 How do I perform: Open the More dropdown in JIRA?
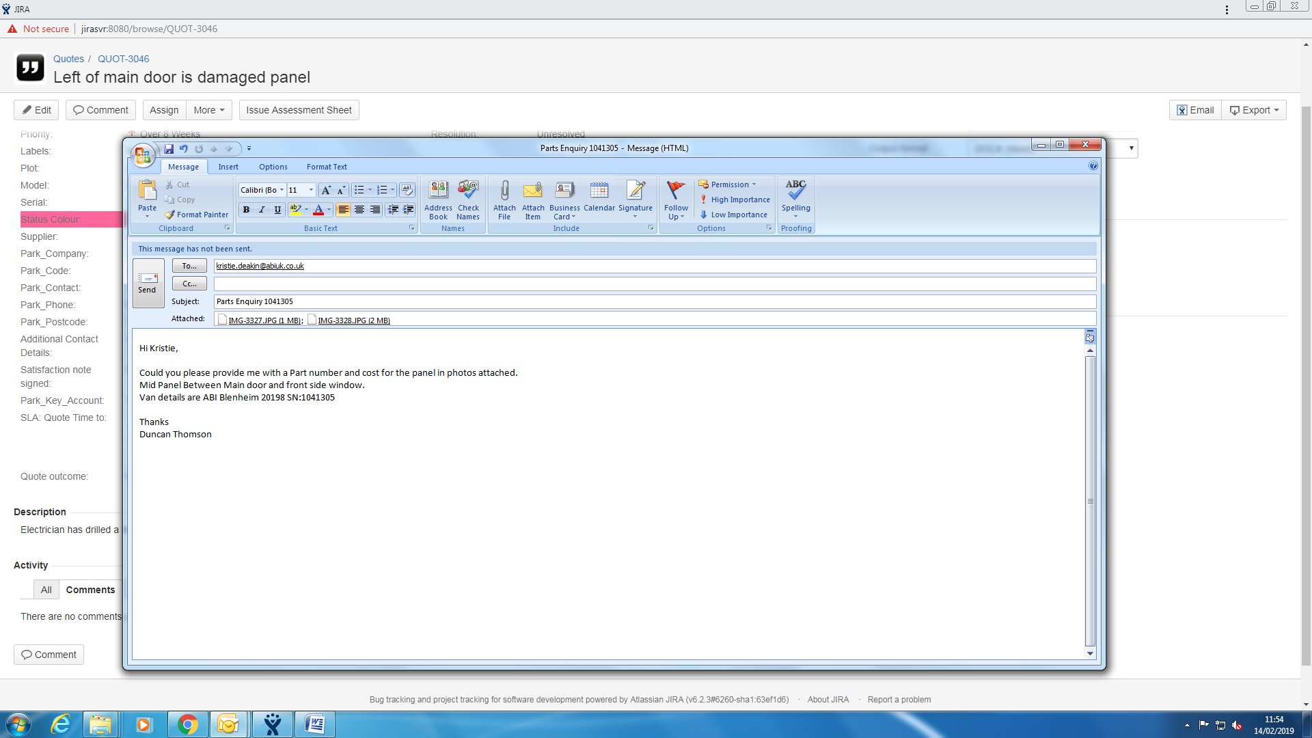pyautogui.click(x=208, y=110)
